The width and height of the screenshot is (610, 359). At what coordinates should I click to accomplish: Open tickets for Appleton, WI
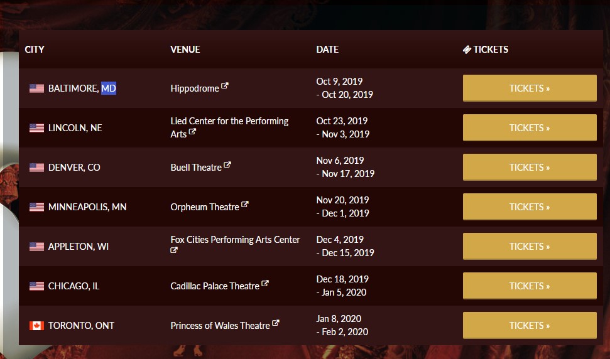[530, 246]
